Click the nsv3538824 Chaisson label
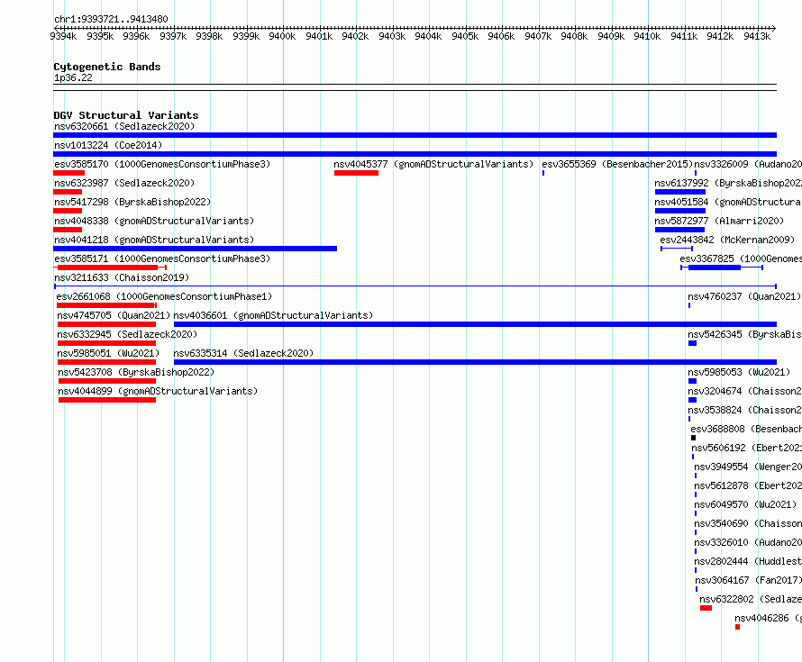 tap(744, 410)
